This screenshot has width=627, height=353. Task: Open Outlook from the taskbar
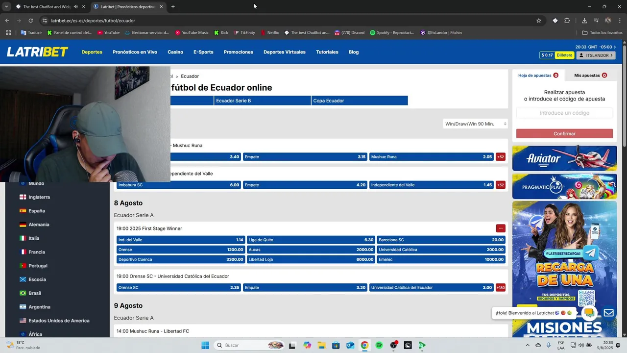coord(350,345)
